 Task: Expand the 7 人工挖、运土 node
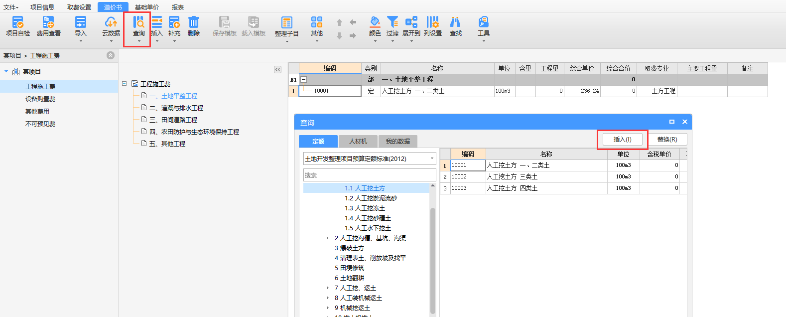click(327, 288)
